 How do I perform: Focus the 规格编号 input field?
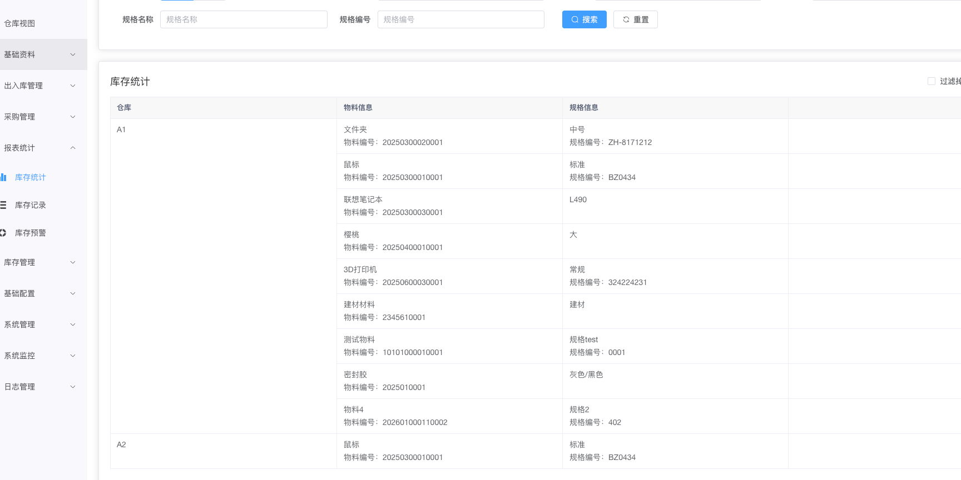[461, 19]
